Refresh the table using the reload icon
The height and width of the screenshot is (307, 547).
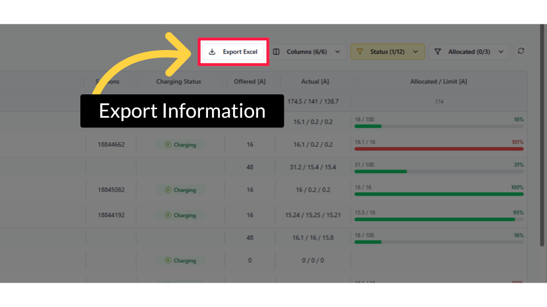(520, 51)
